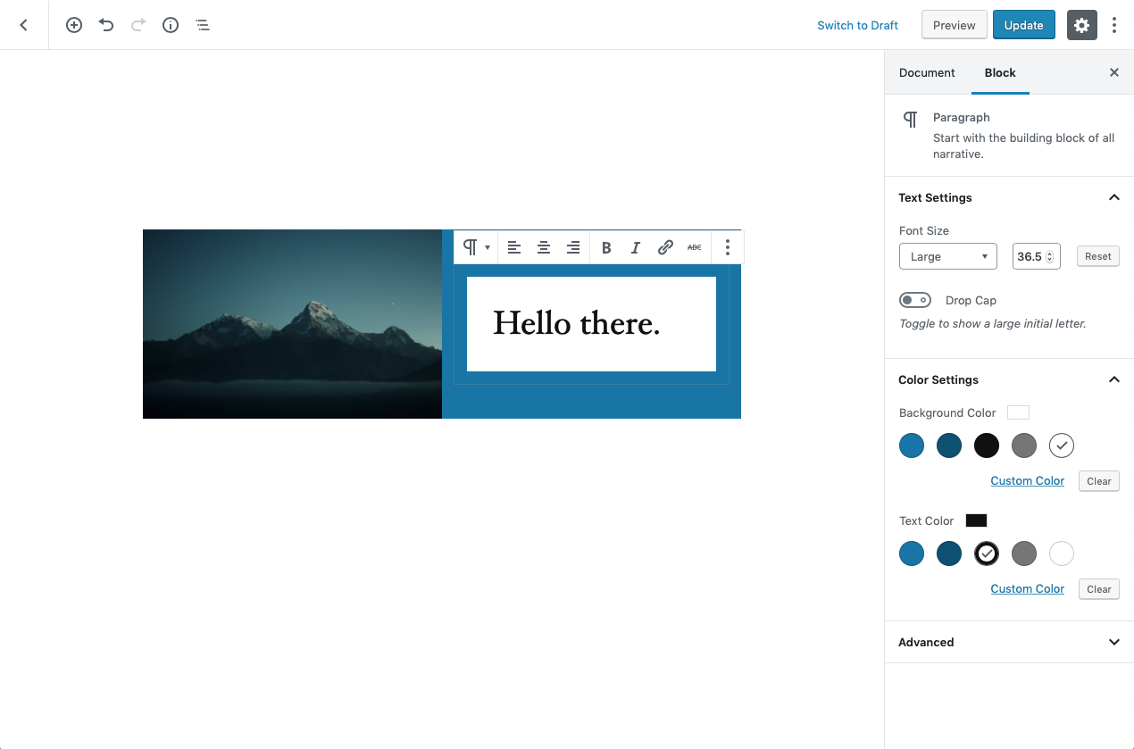Open the top-right more tools menu

click(1114, 25)
